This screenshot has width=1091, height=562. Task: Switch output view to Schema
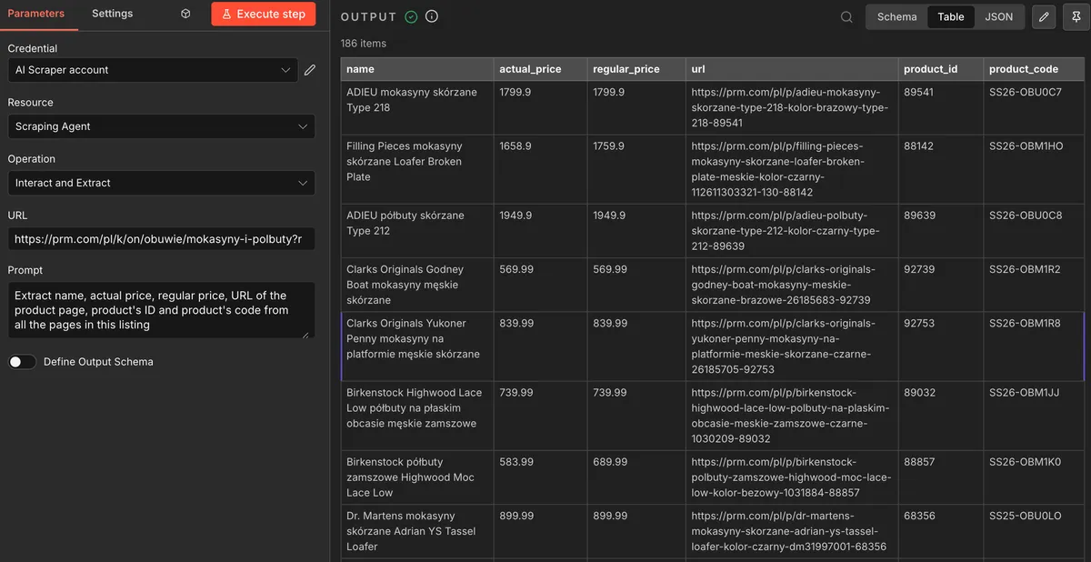pyautogui.click(x=896, y=16)
